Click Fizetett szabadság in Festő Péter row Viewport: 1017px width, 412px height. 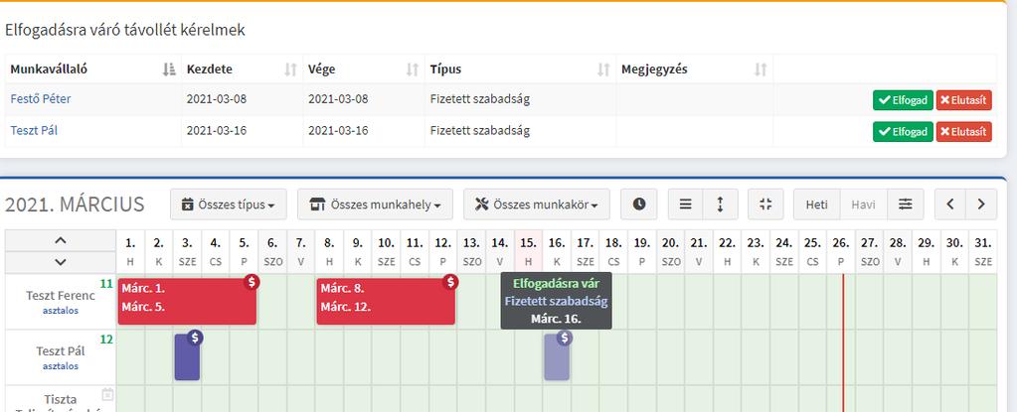click(x=480, y=99)
